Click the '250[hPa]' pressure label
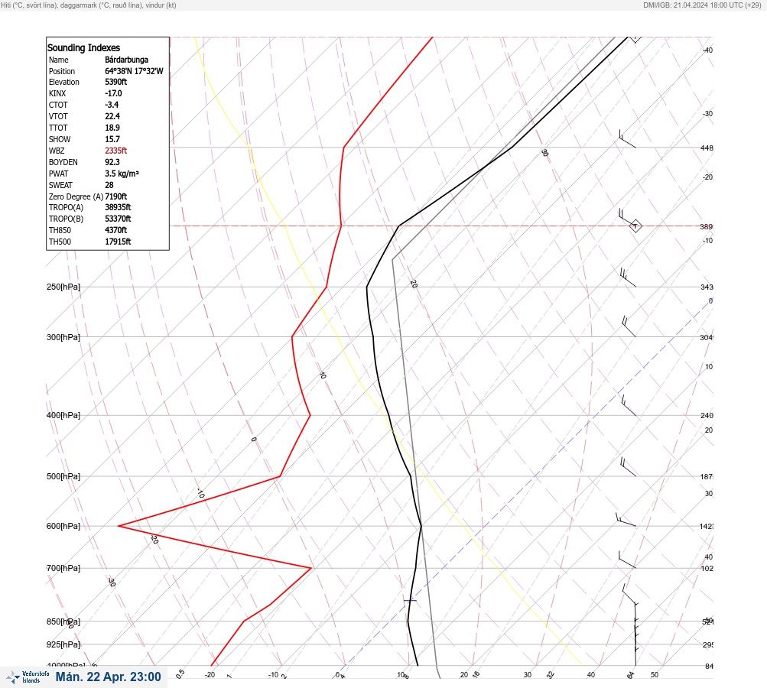 coord(63,287)
